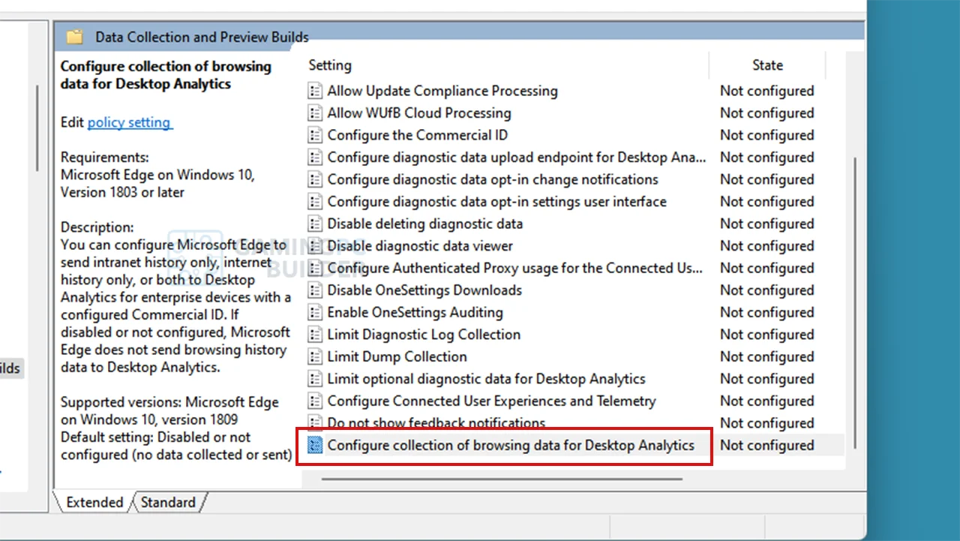Click the Data Collection and Preview Builds folder icon
The image size is (960, 541).
pos(74,37)
